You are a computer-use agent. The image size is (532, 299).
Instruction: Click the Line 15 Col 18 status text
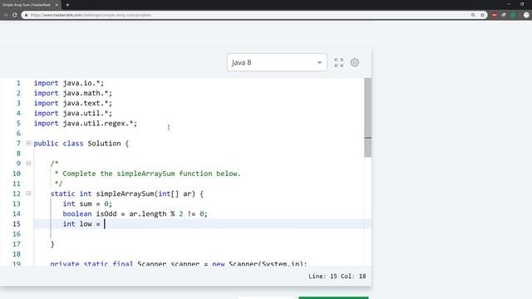pos(337,277)
